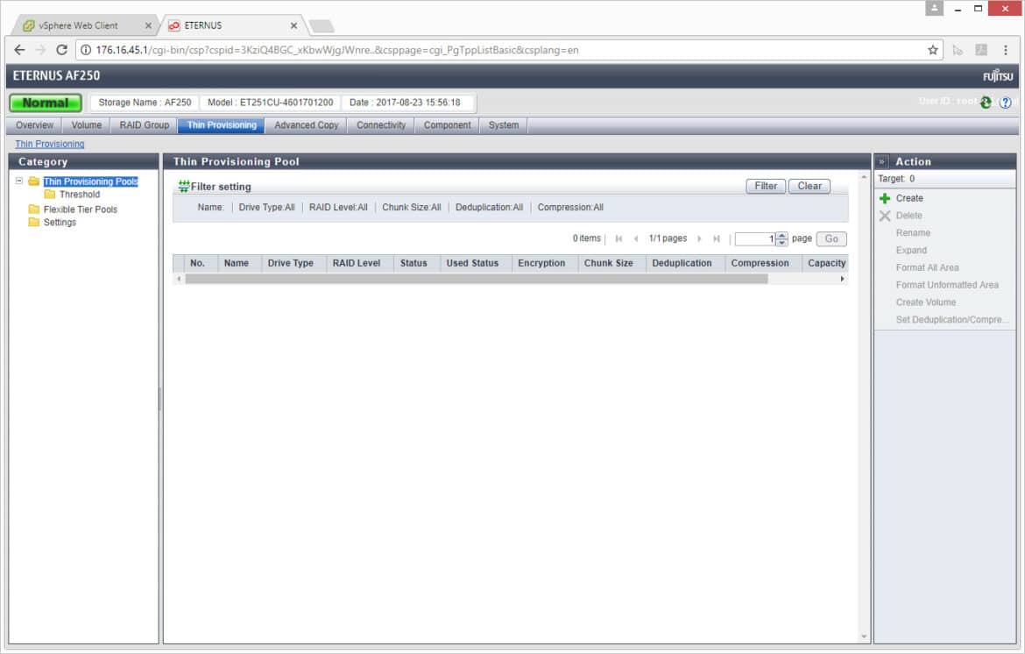Collapse the Action panel with the chevron icon
Screen dimensions: 1025x654
pyautogui.click(x=882, y=161)
